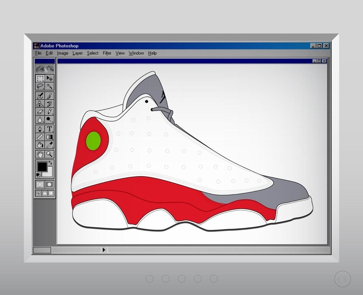Maximize the shoe document window
363x295 pixels.
[319, 61]
